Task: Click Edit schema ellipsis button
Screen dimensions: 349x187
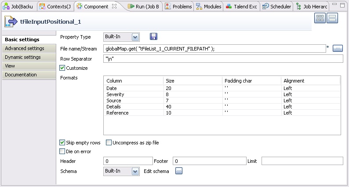Action: (178, 171)
